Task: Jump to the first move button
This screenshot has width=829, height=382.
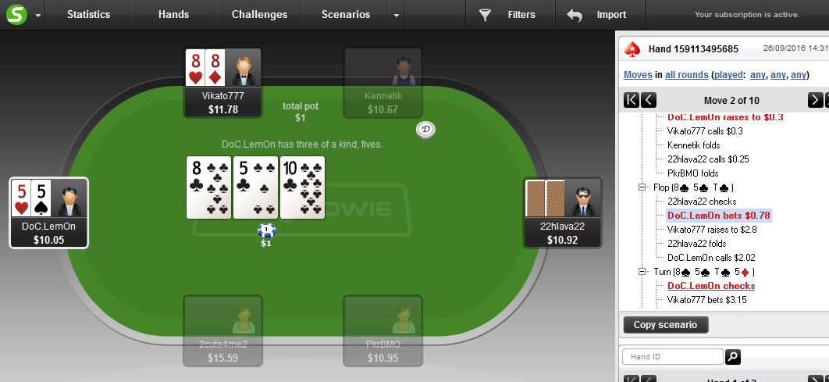Action: (631, 100)
